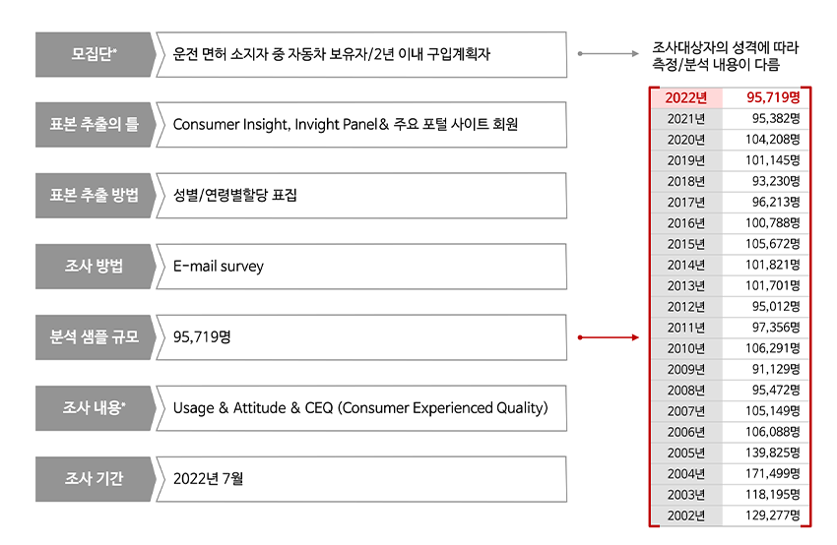Click the E-mail survey text box

click(361, 267)
